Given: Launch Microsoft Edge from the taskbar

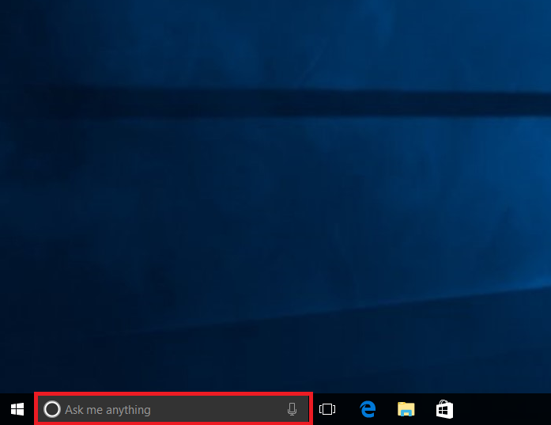Looking at the screenshot, I should click(x=368, y=409).
